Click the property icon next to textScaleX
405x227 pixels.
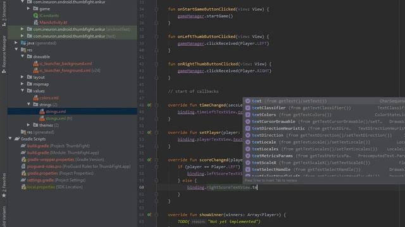[x=247, y=163]
